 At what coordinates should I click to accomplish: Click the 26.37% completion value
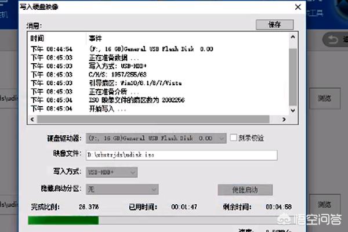(x=89, y=207)
